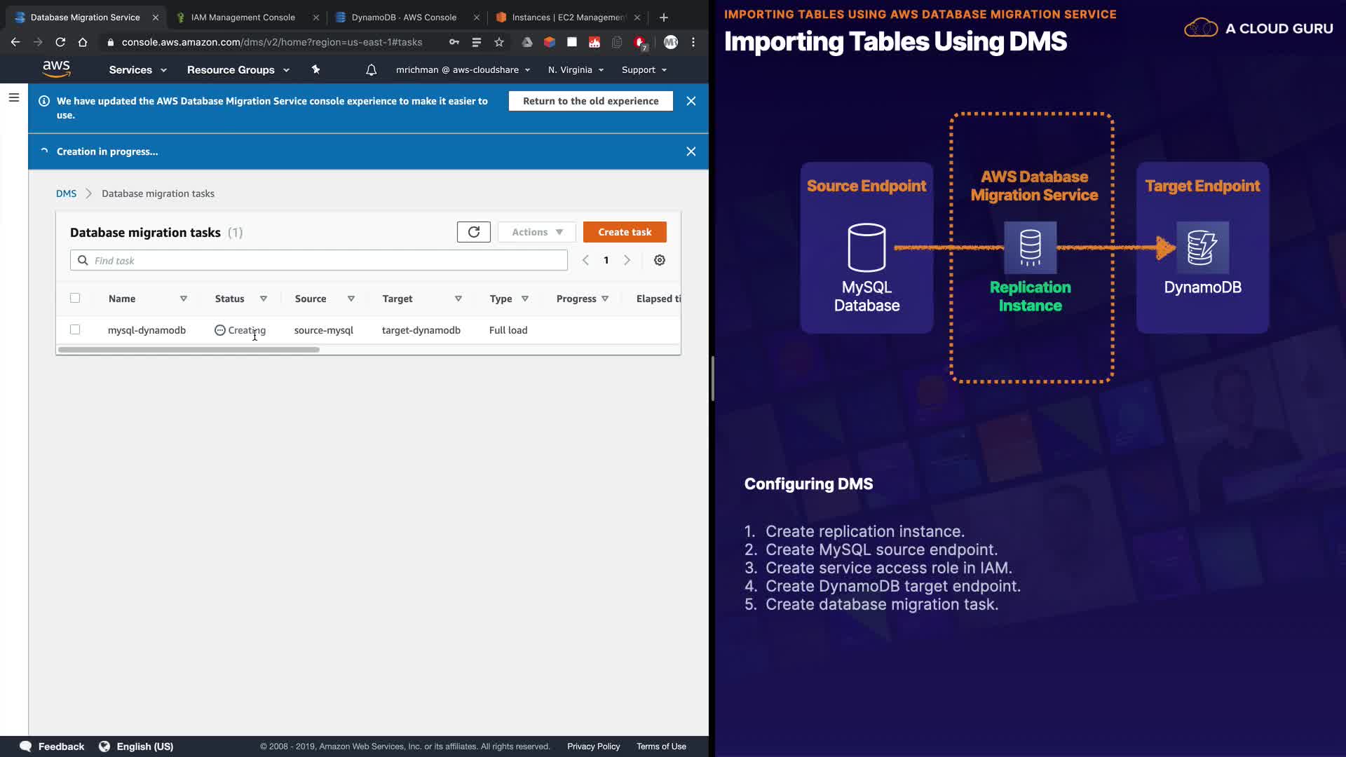Screen dimensions: 1346x757
Task: Switch to the DynamoDB AWS Console tab
Action: [x=403, y=17]
